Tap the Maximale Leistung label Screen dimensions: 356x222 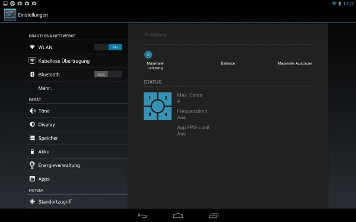(x=155, y=66)
